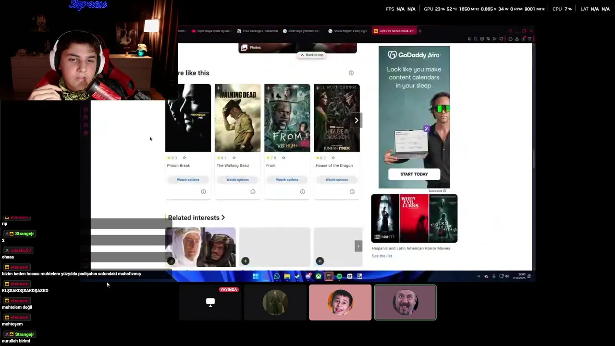The height and width of the screenshot is (346, 615).
Task: Click Watch options under From
Action: [287, 180]
